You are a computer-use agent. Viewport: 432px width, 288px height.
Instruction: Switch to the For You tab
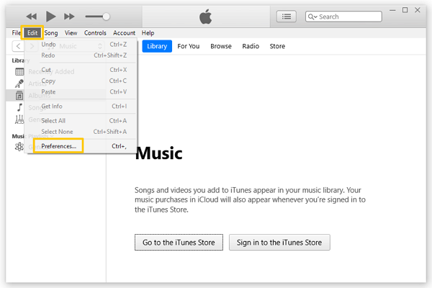[189, 46]
